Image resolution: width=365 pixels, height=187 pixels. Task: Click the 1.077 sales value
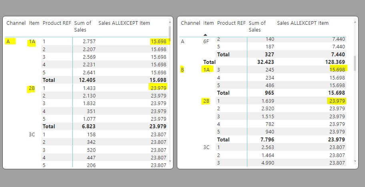pyautogui.click(x=89, y=119)
